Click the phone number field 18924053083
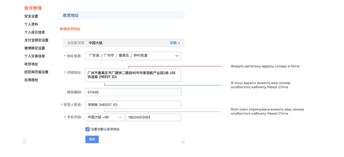The height and width of the screenshot is (157, 344). tap(154, 117)
